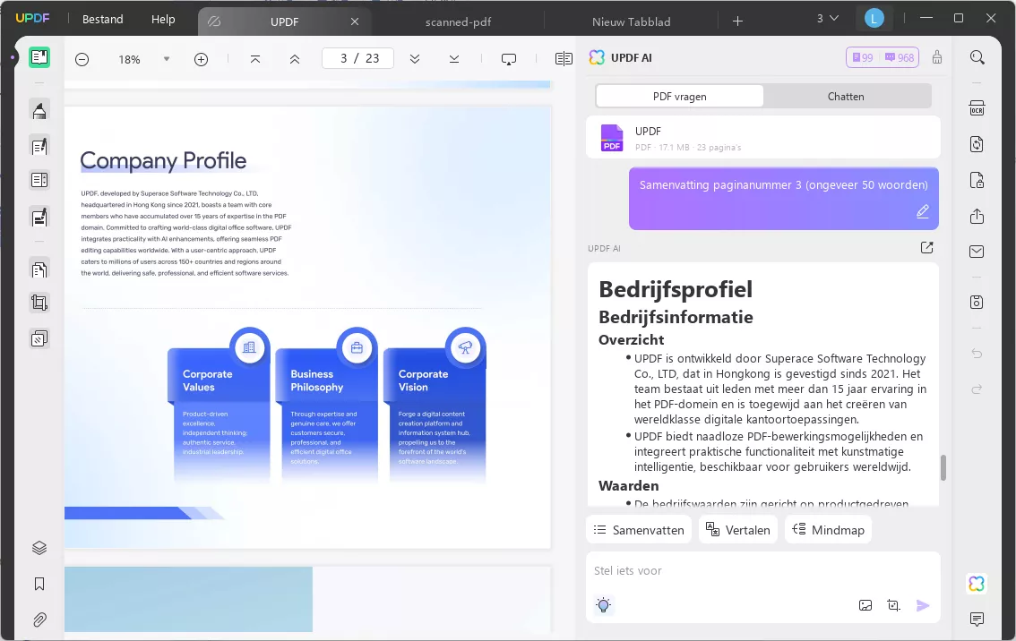1016x641 pixels.
Task: Open the Organize Pages tool in sidebar
Action: [39, 269]
